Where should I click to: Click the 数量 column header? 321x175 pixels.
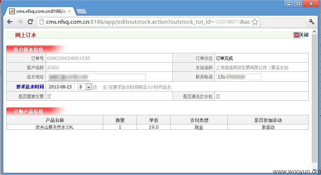pyautogui.click(x=120, y=120)
